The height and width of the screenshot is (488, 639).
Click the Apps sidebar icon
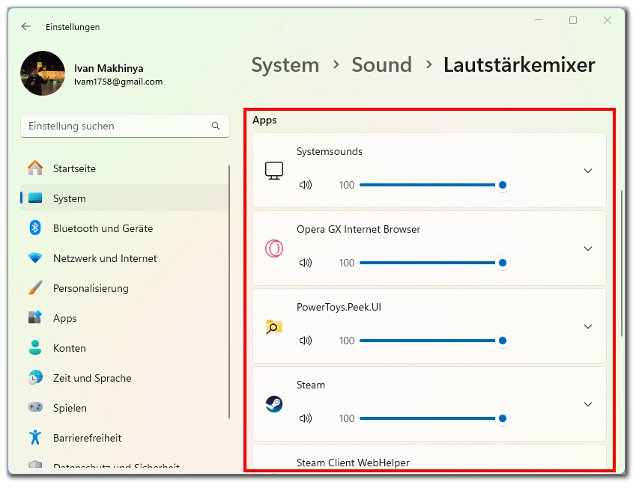point(35,317)
